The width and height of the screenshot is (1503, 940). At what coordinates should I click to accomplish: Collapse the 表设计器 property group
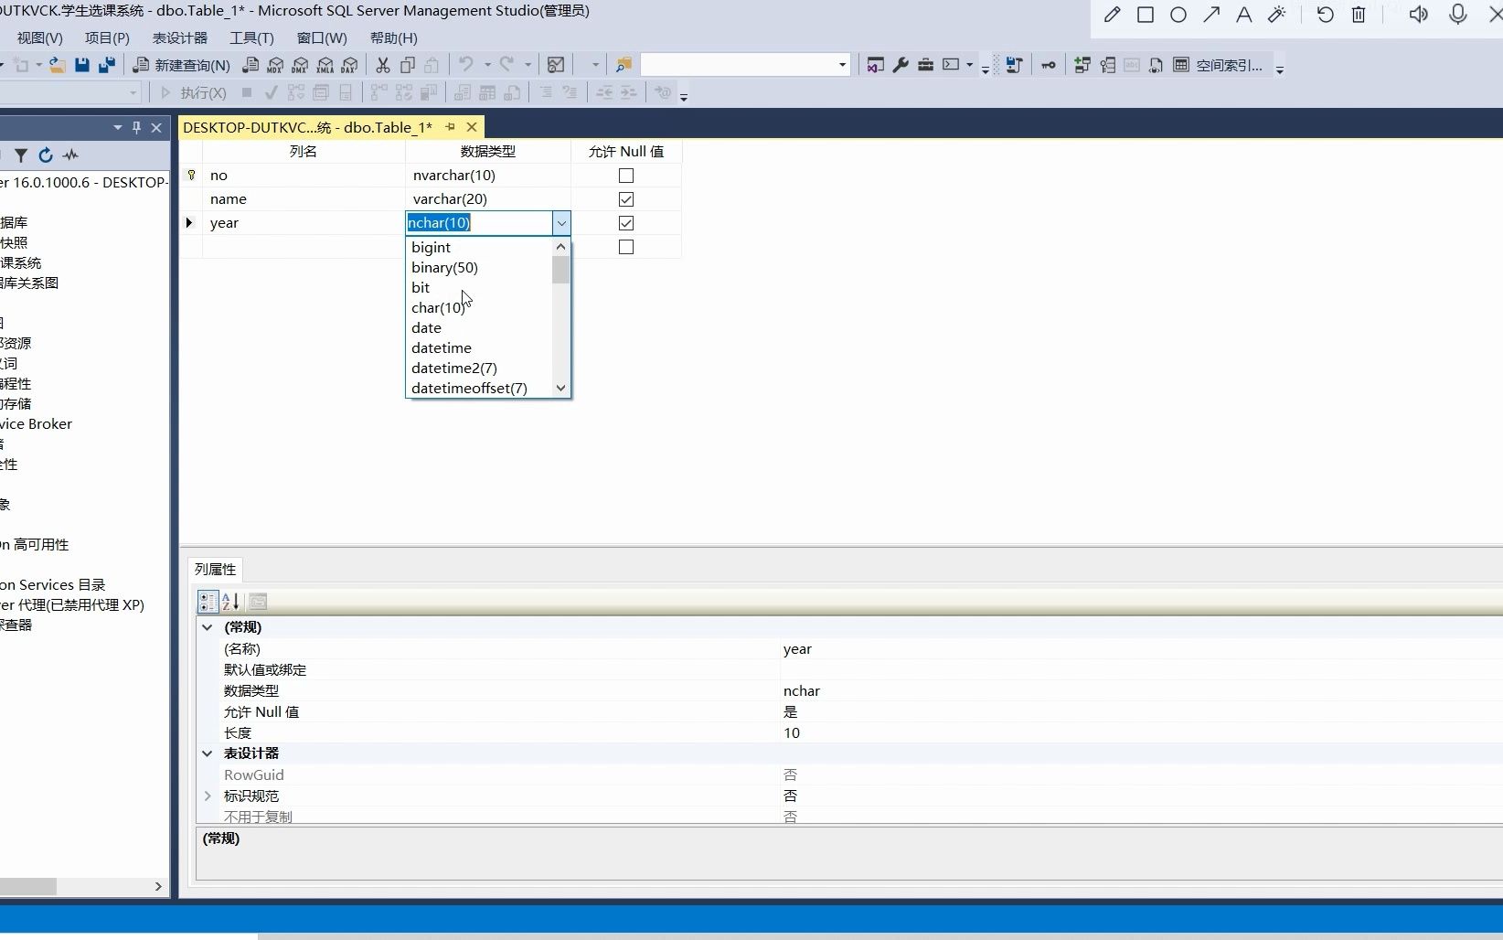208,753
